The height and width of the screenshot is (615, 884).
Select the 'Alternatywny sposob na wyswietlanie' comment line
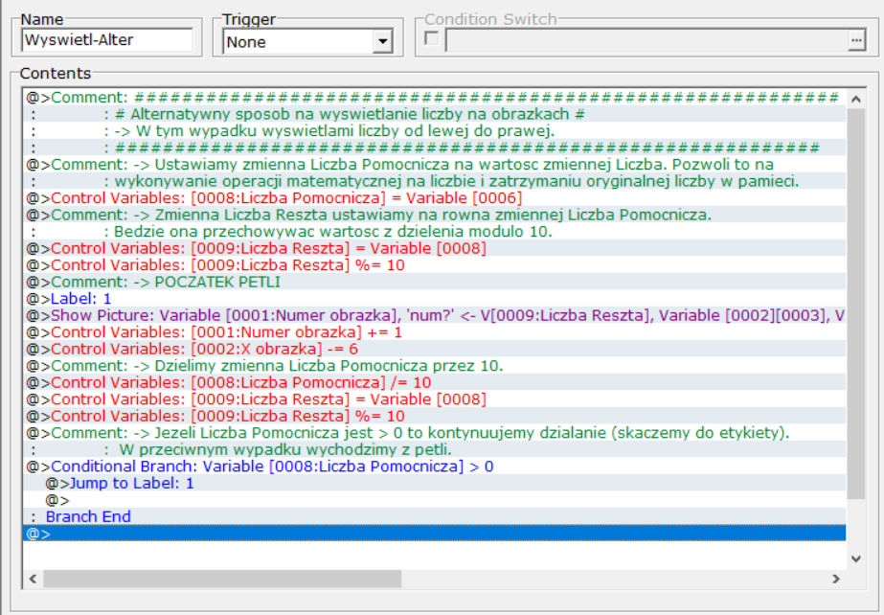434,114
